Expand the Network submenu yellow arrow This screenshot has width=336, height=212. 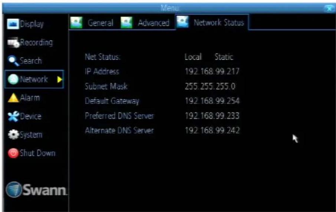pos(60,80)
